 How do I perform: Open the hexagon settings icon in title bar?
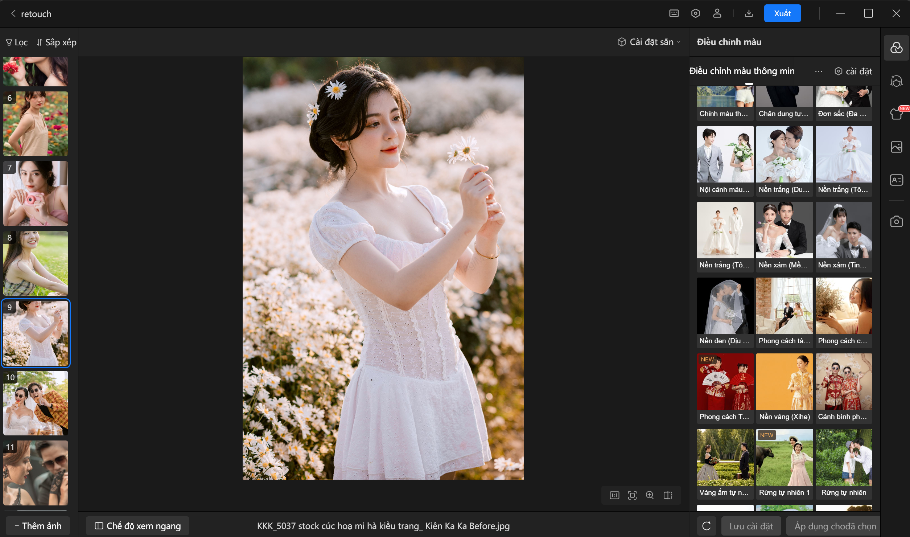(695, 13)
